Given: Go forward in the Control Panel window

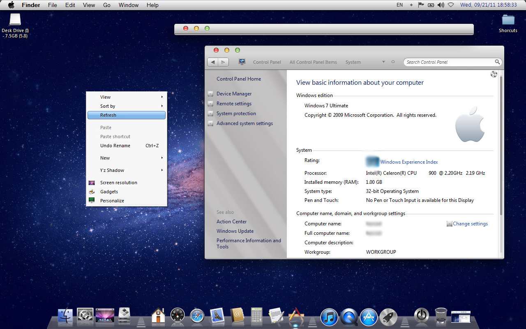Looking at the screenshot, I should (x=223, y=62).
